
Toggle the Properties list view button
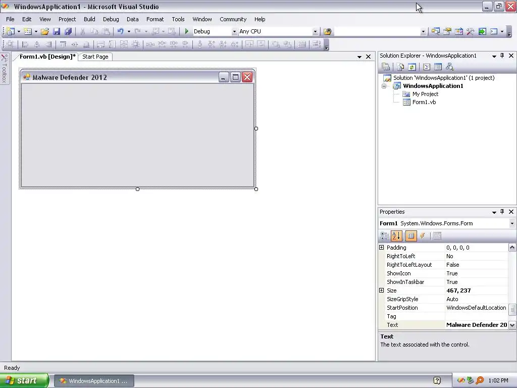pos(411,235)
